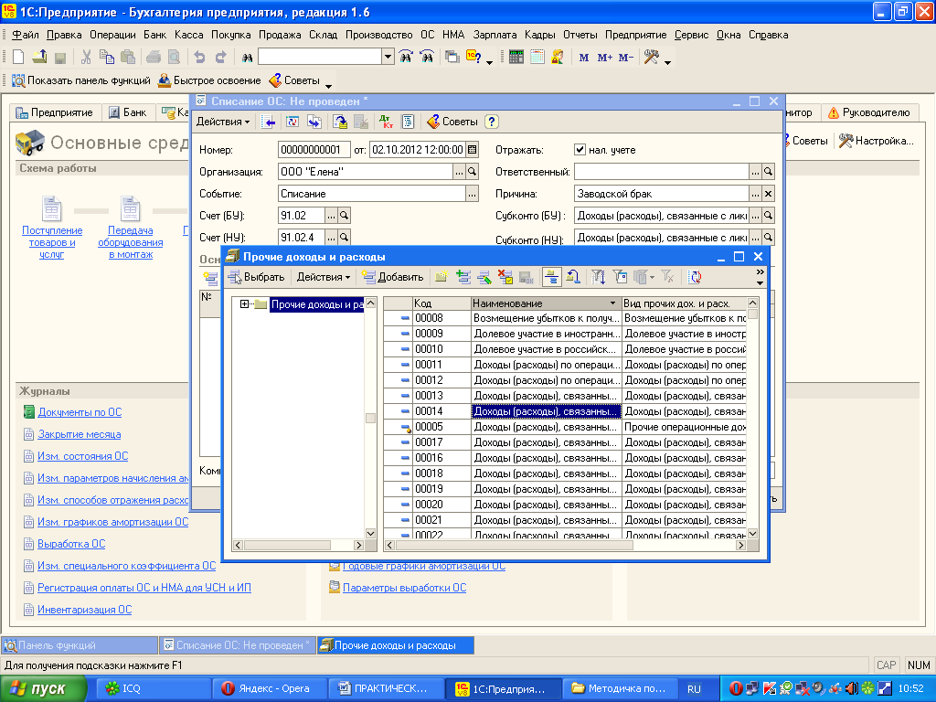Viewport: 936px width, 702px height.
Task: Toggle the нал. учете checkbox
Action: (580, 150)
